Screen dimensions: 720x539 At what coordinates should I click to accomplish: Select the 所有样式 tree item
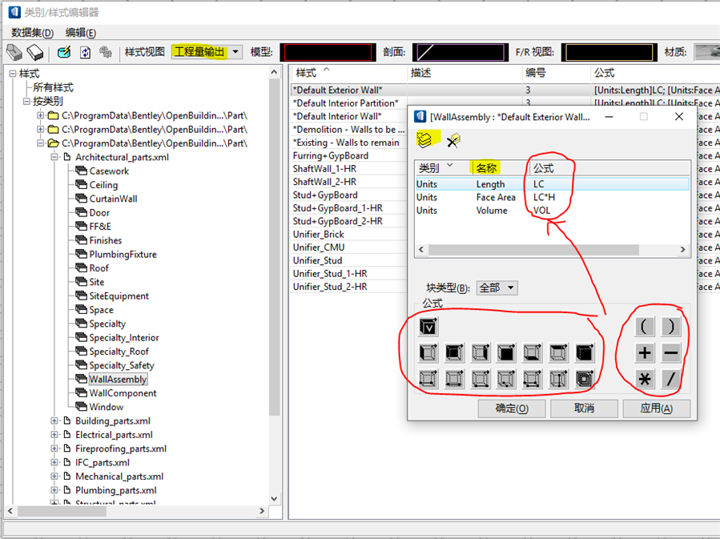[x=53, y=87]
